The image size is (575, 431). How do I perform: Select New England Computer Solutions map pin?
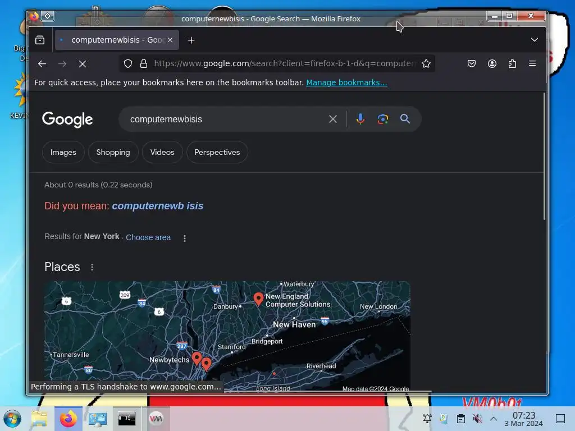click(x=258, y=299)
